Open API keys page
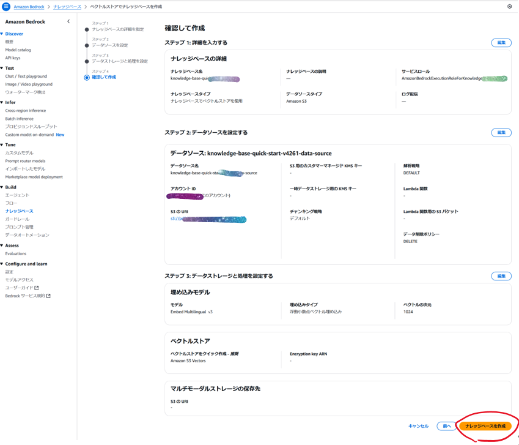519x445 pixels. (x=13, y=58)
